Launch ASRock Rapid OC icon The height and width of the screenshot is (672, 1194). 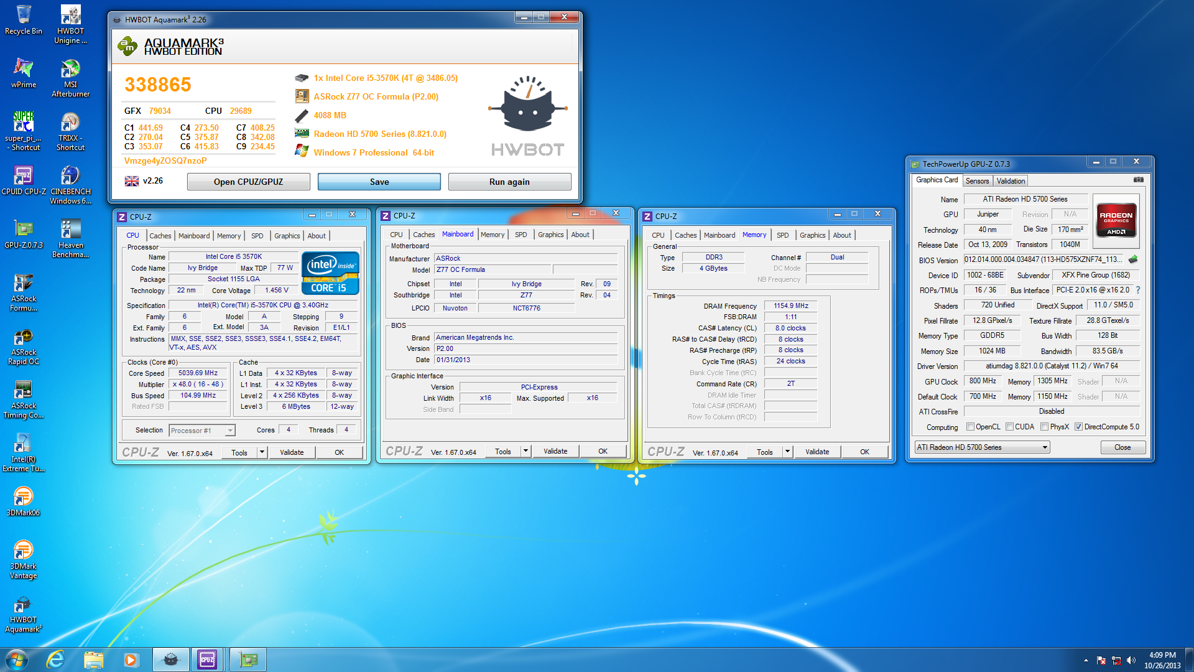(23, 346)
